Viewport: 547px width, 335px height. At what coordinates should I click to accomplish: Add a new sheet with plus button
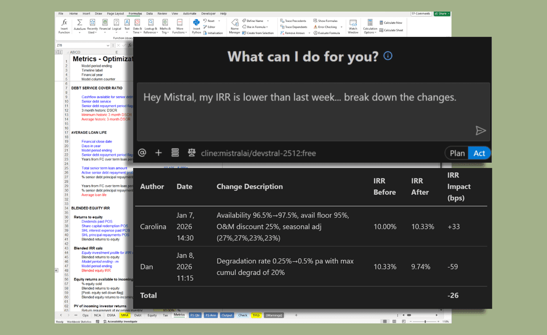pyautogui.click(x=296, y=315)
